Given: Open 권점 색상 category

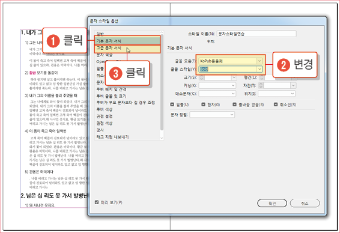Looking at the screenshot, I should (x=105, y=123).
